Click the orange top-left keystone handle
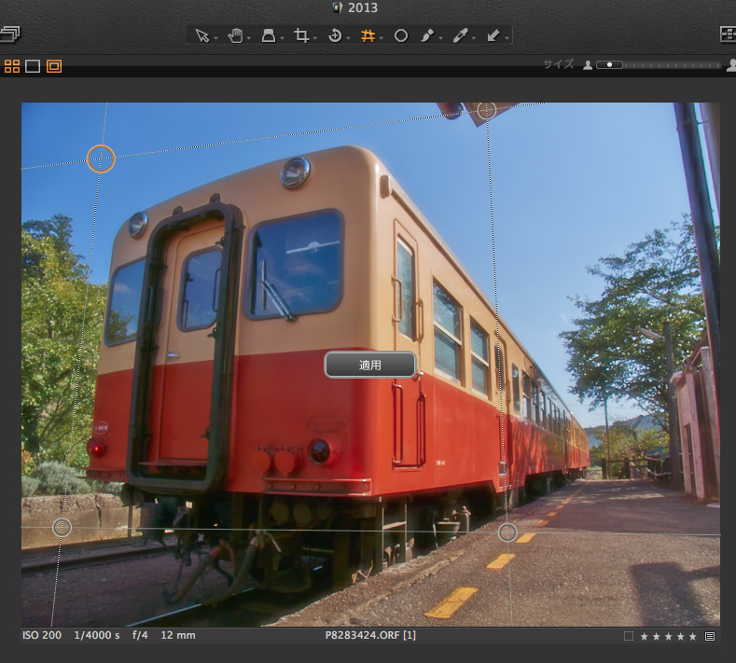This screenshot has height=663, width=736. click(x=101, y=159)
